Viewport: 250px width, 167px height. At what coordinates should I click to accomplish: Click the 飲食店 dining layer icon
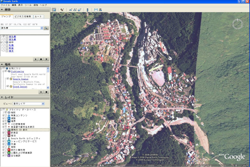click(9, 133)
